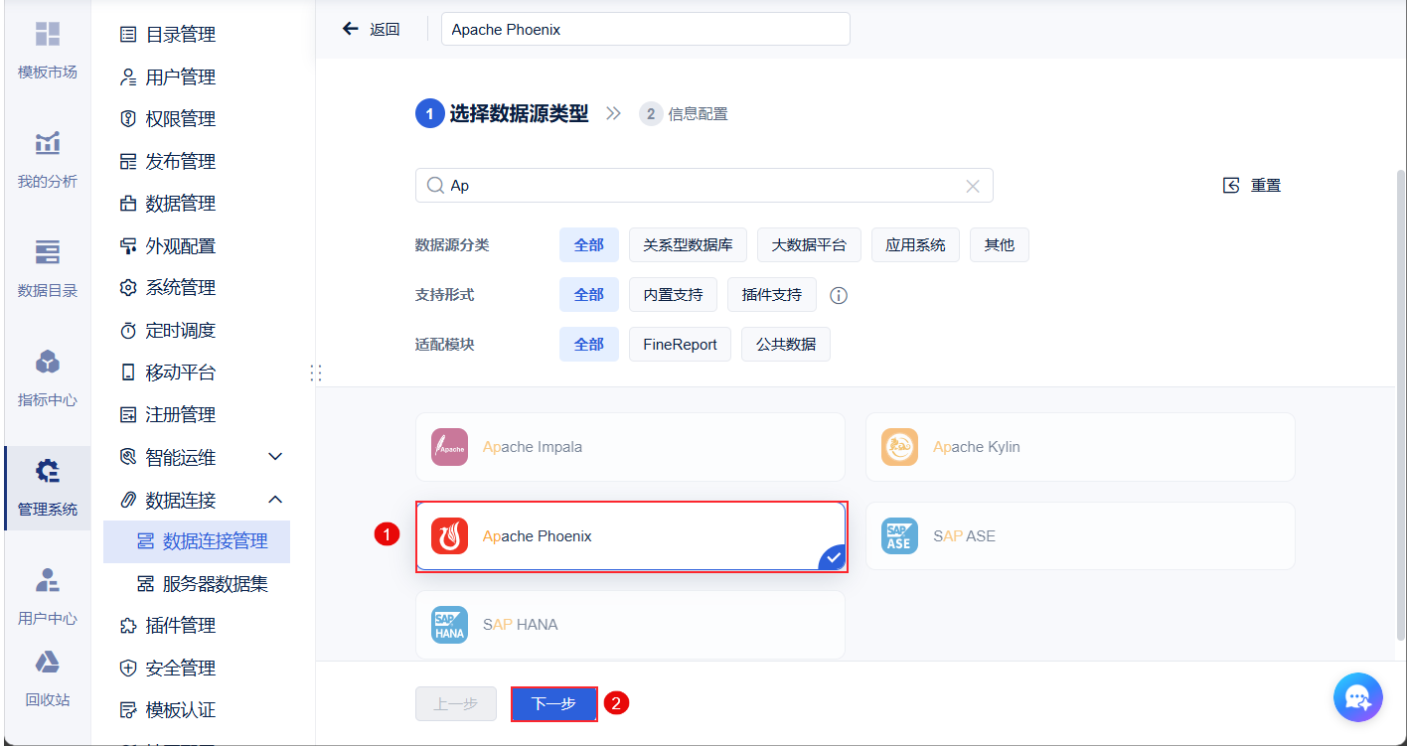Open the 回收站 sidebar icon
Screen dimensions: 1407x746
click(48, 662)
